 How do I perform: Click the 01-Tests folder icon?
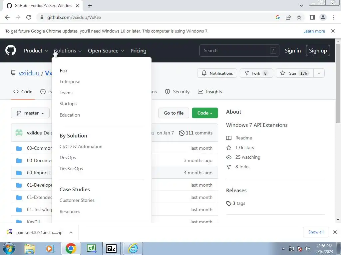(x=19, y=210)
